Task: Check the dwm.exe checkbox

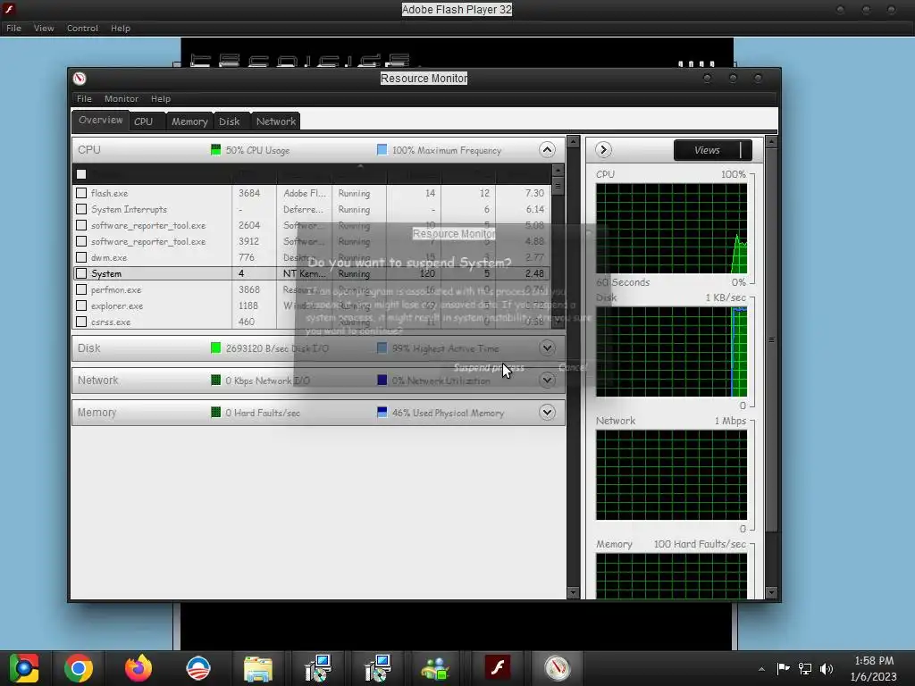Action: 81,257
